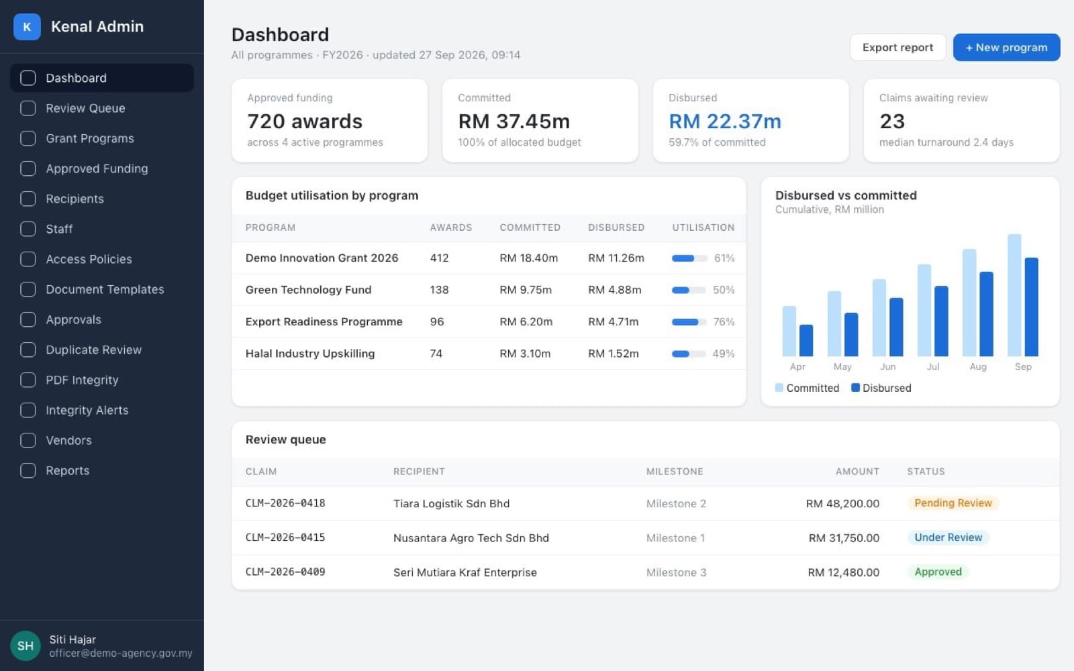The height and width of the screenshot is (671, 1074).
Task: Click the Committed legend swatch
Action: (x=779, y=388)
